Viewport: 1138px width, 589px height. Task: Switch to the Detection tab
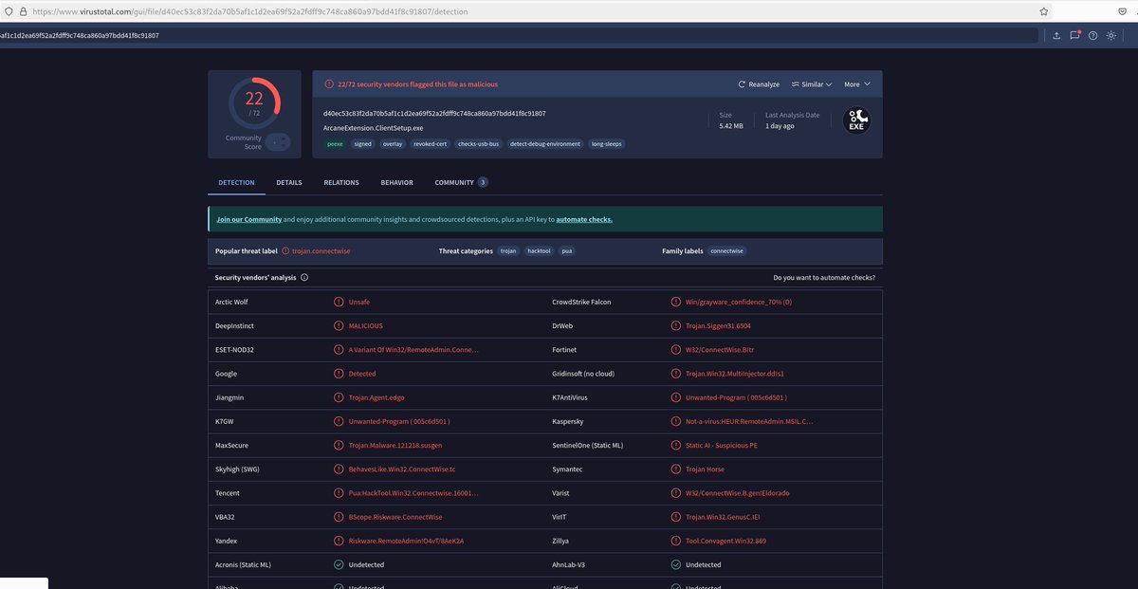click(236, 182)
